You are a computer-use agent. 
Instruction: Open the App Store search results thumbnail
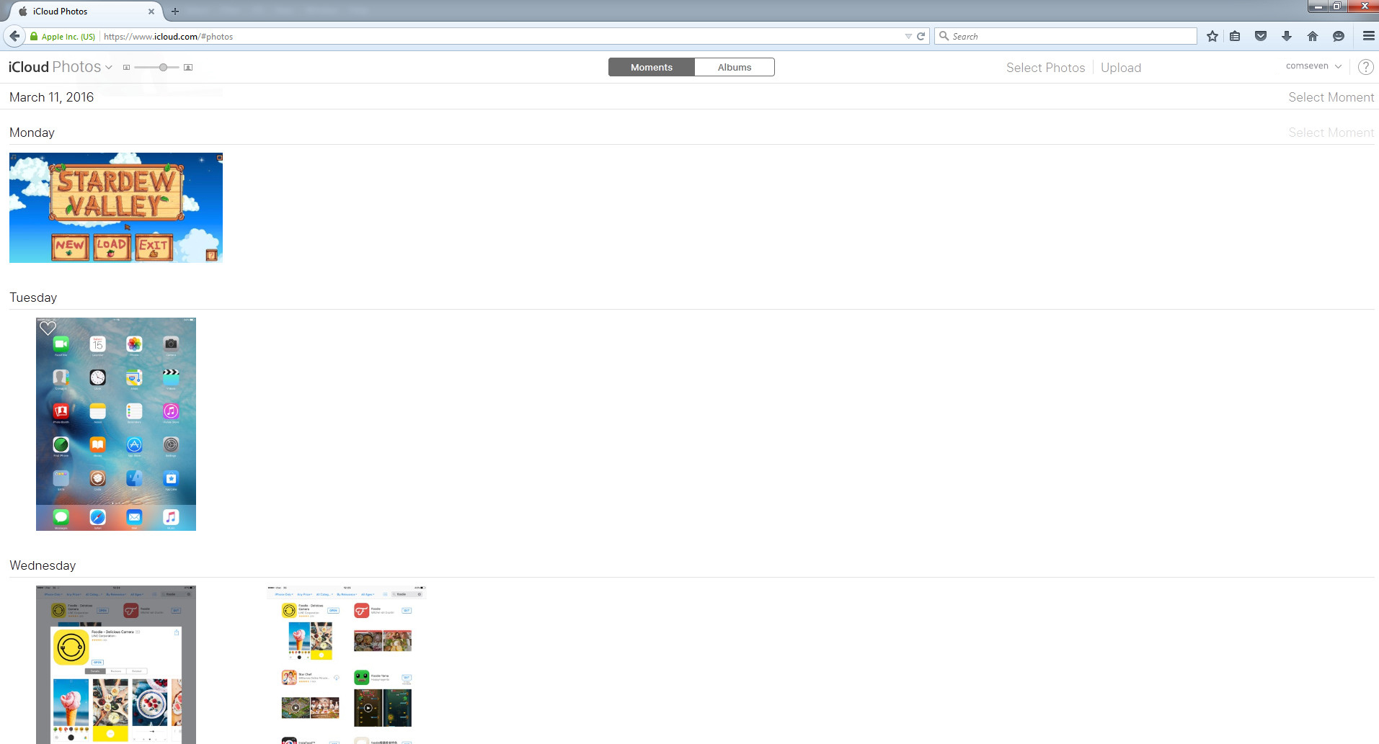tap(347, 665)
